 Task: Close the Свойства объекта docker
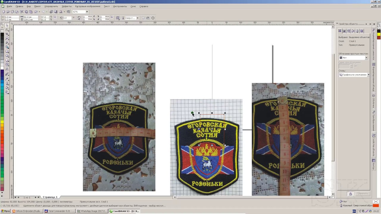(x=370, y=24)
